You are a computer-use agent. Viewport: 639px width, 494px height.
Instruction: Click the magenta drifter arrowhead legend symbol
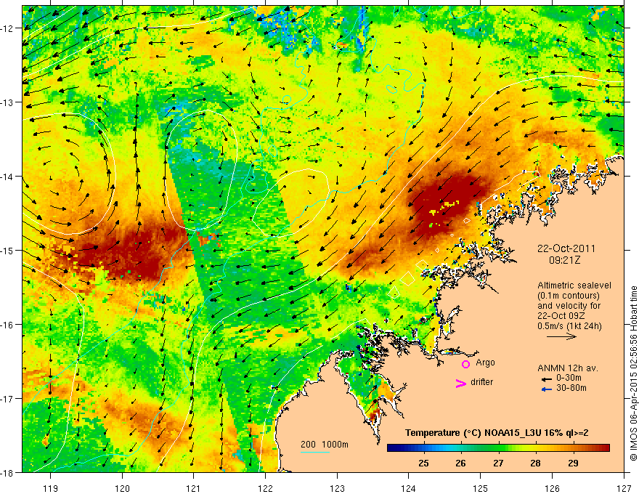point(460,383)
